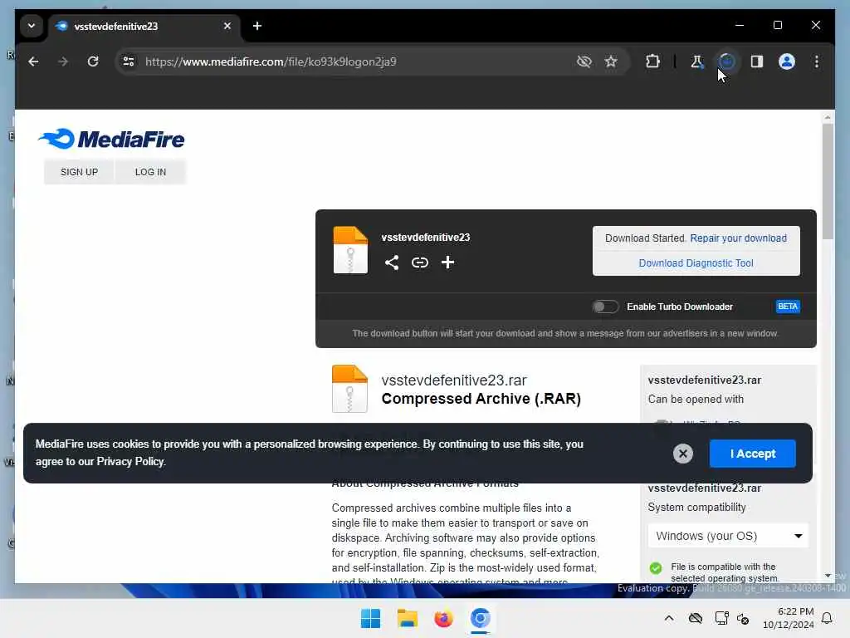Click the MediaFire logo

click(111, 139)
